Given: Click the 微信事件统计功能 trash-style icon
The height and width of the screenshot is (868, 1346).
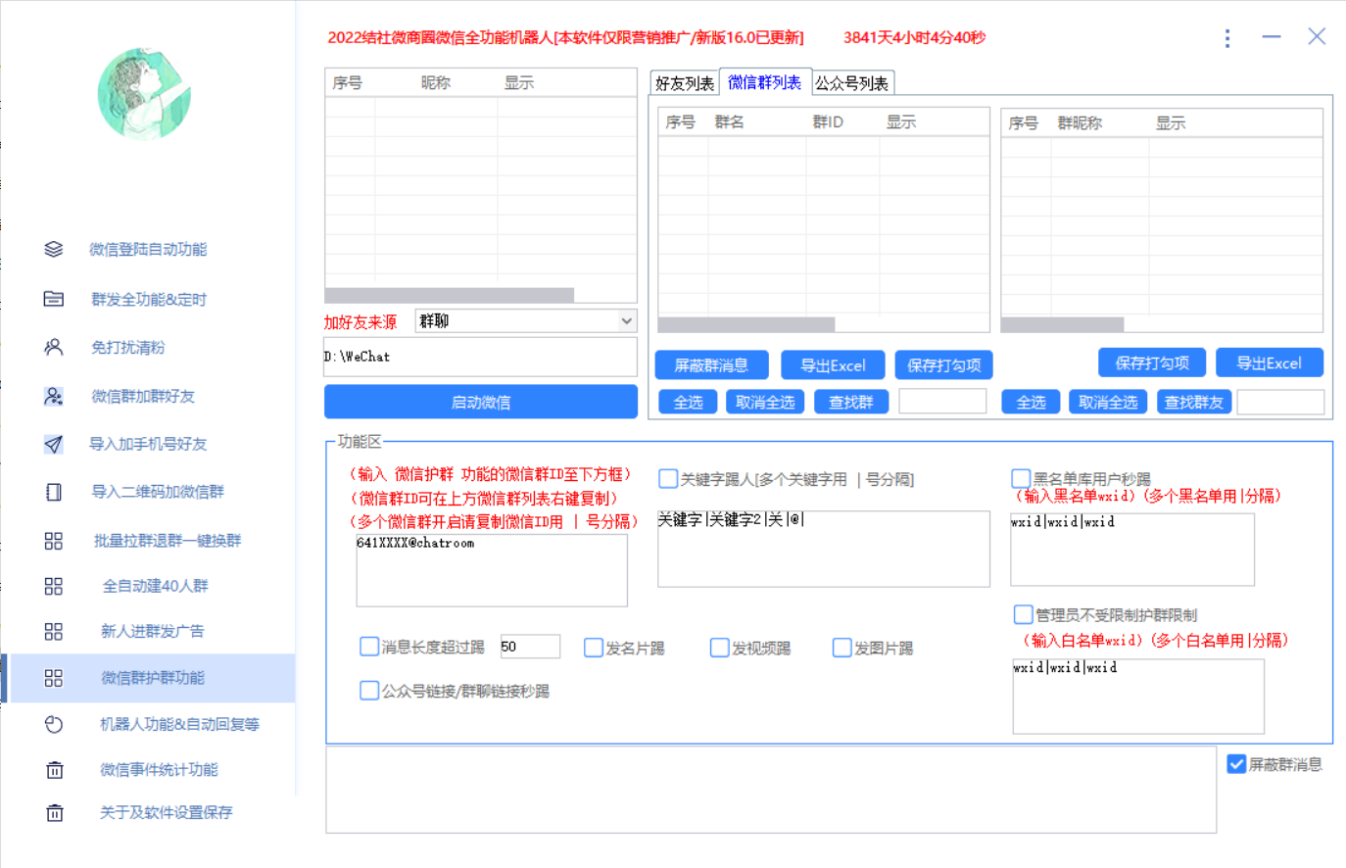Looking at the screenshot, I should 54,770.
